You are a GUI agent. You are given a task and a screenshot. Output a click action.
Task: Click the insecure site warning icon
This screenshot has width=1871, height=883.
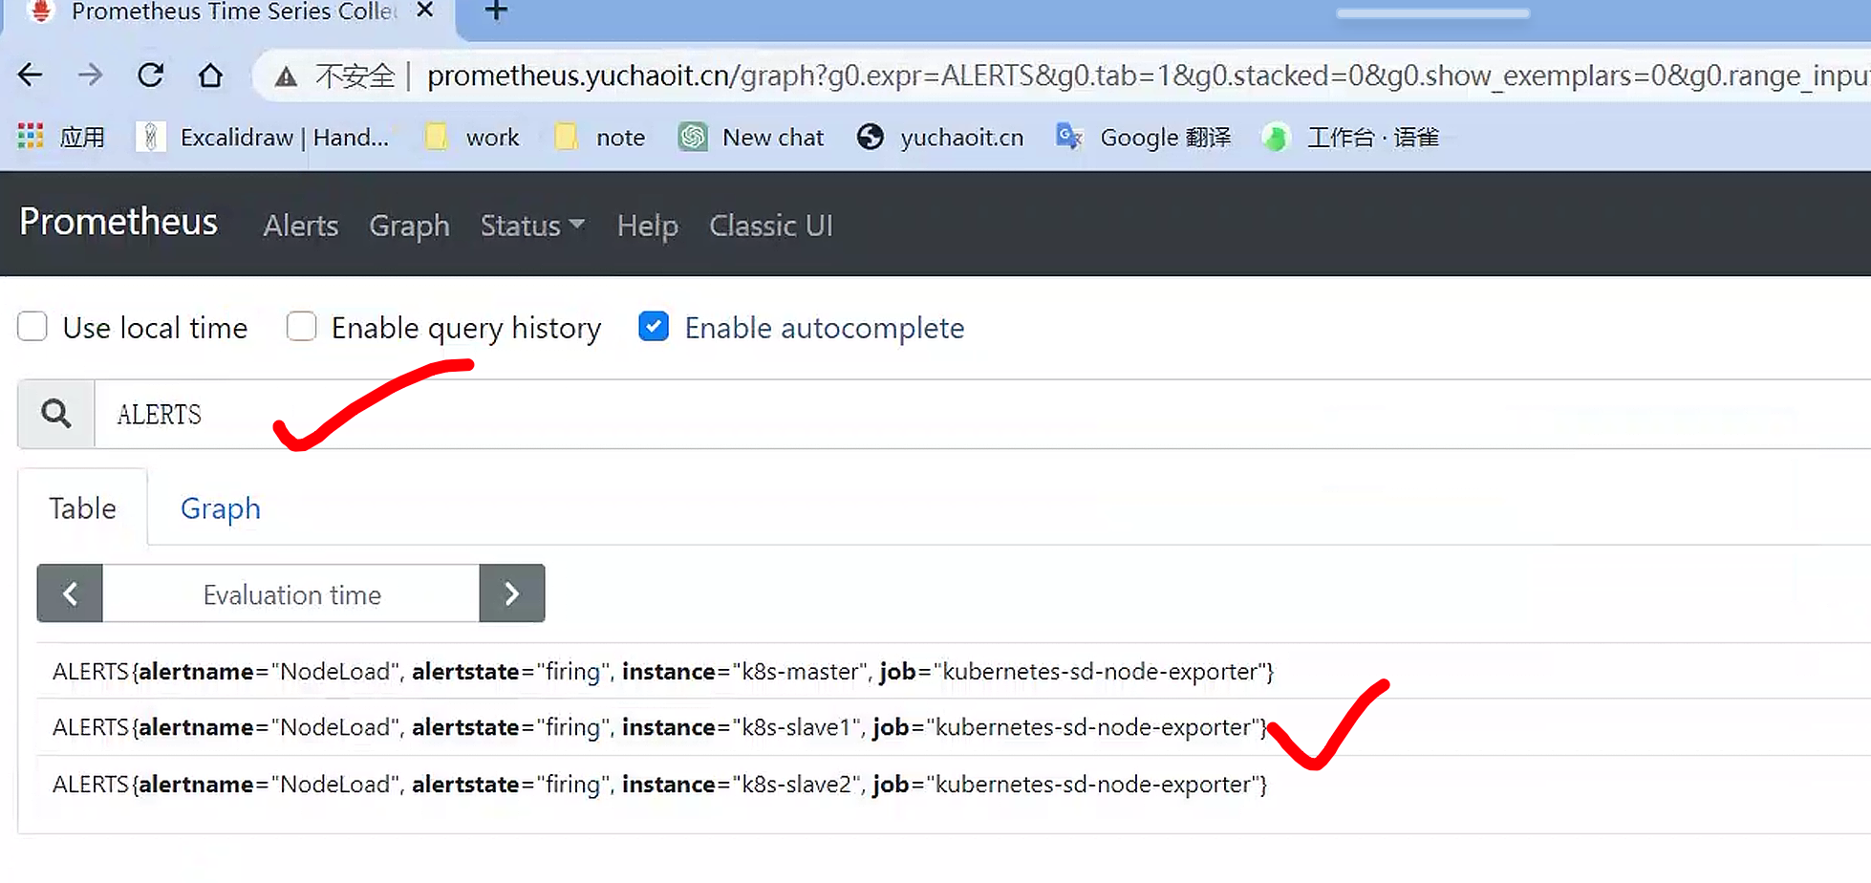pyautogui.click(x=286, y=76)
